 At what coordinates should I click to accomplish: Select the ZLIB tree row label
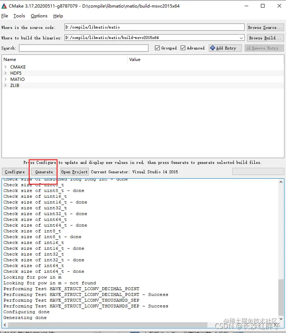[15, 85]
